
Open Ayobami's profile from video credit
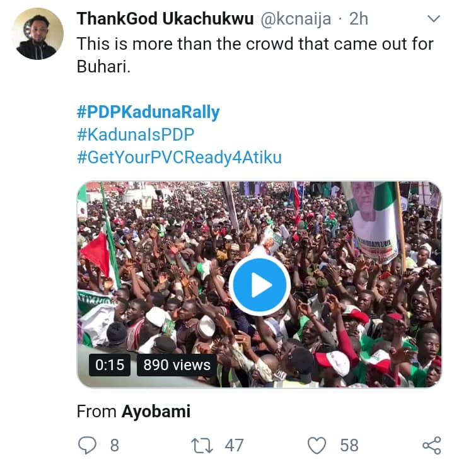(155, 412)
